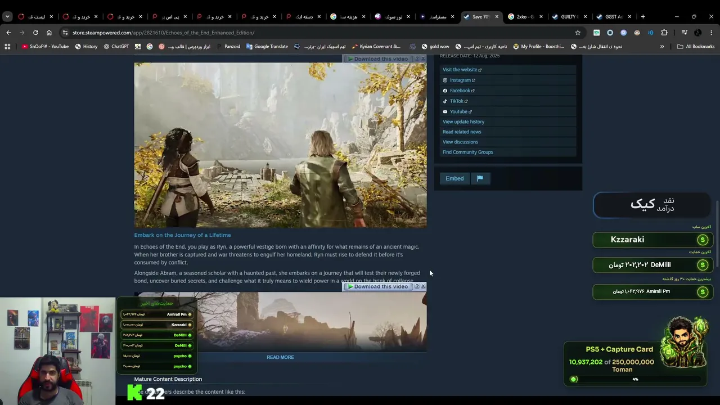Open the SnOoP# - YouTube bookmark

pyautogui.click(x=45, y=47)
